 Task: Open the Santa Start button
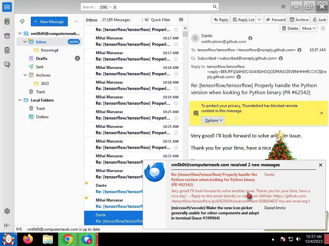(8, 239)
